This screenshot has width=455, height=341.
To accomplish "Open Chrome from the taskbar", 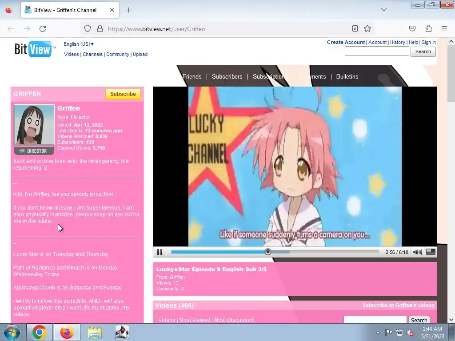I will coord(40,332).
